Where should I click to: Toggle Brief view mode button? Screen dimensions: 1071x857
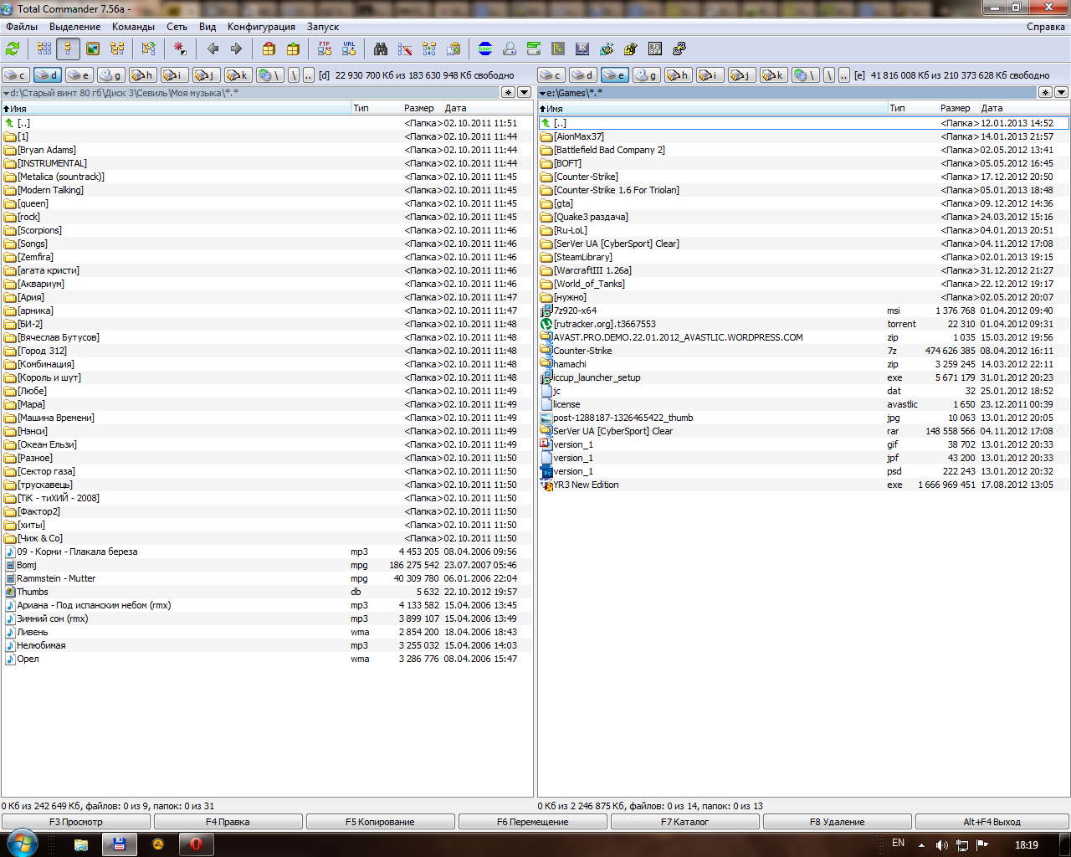44,49
